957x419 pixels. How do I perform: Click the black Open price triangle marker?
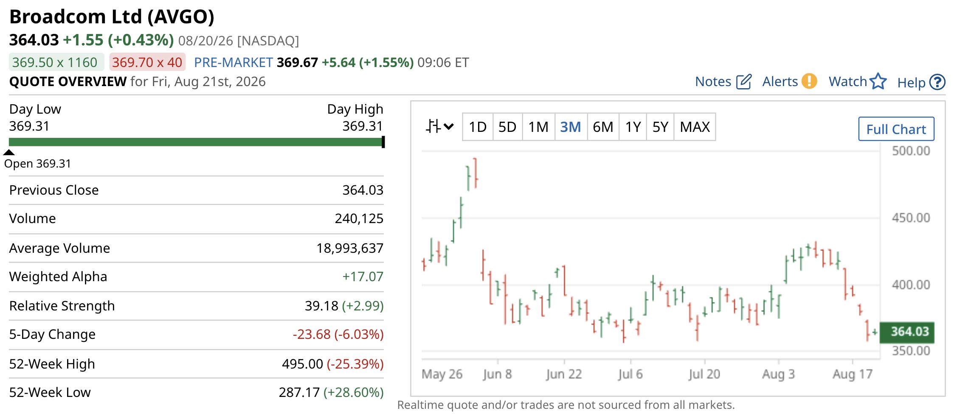(9, 152)
